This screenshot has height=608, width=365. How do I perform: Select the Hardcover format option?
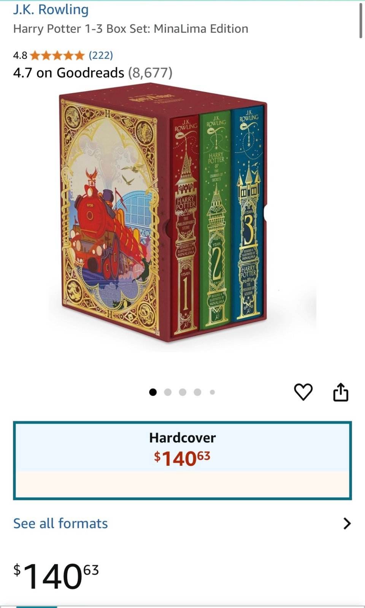pos(182,460)
